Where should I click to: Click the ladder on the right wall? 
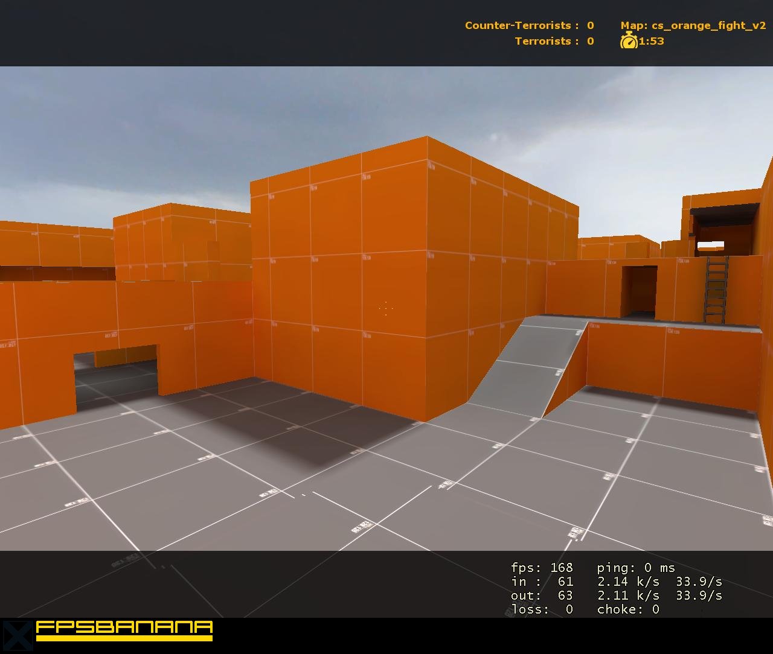716,290
